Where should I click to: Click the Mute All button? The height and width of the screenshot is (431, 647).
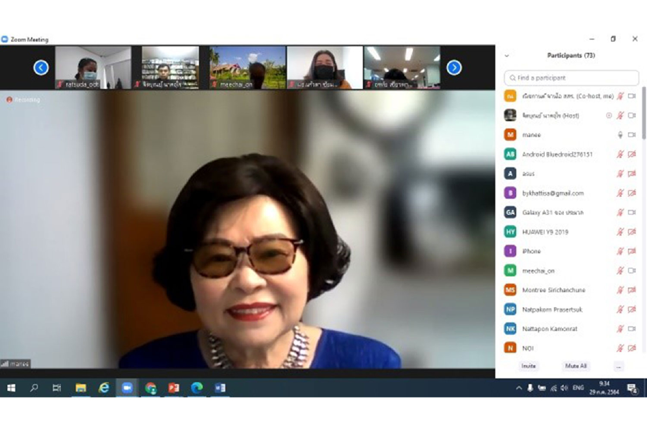tap(576, 366)
